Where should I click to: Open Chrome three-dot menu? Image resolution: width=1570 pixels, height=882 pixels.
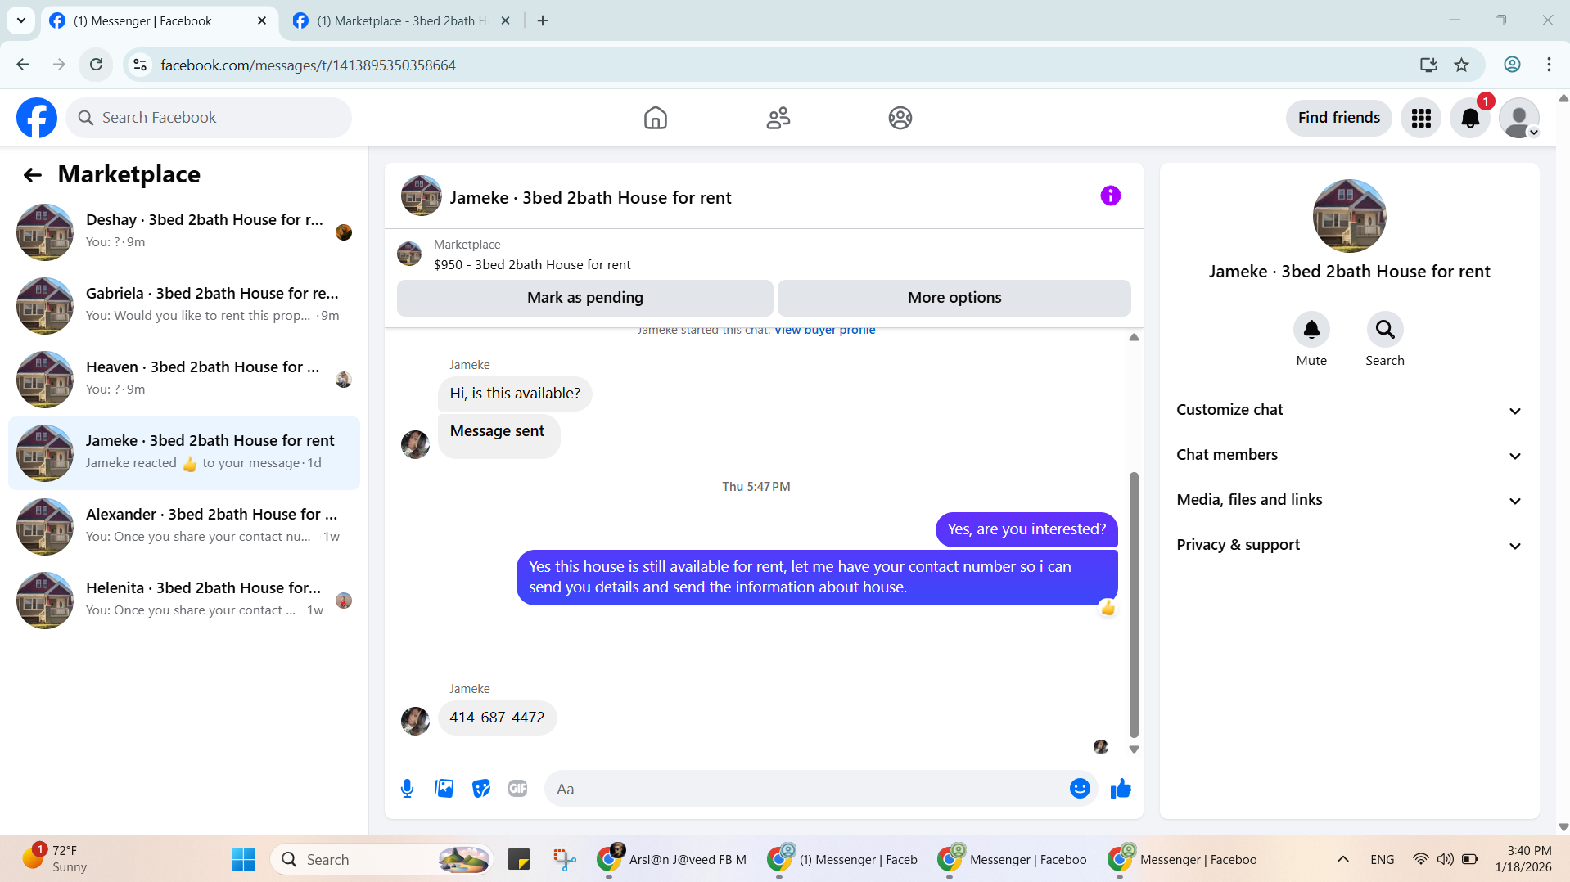pos(1548,65)
